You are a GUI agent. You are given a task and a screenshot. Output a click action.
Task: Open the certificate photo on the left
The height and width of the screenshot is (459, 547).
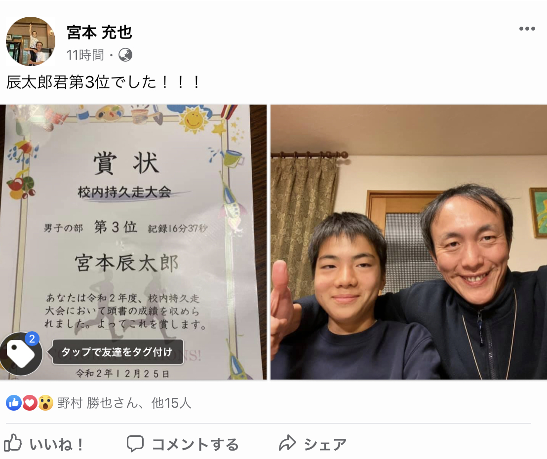133,242
